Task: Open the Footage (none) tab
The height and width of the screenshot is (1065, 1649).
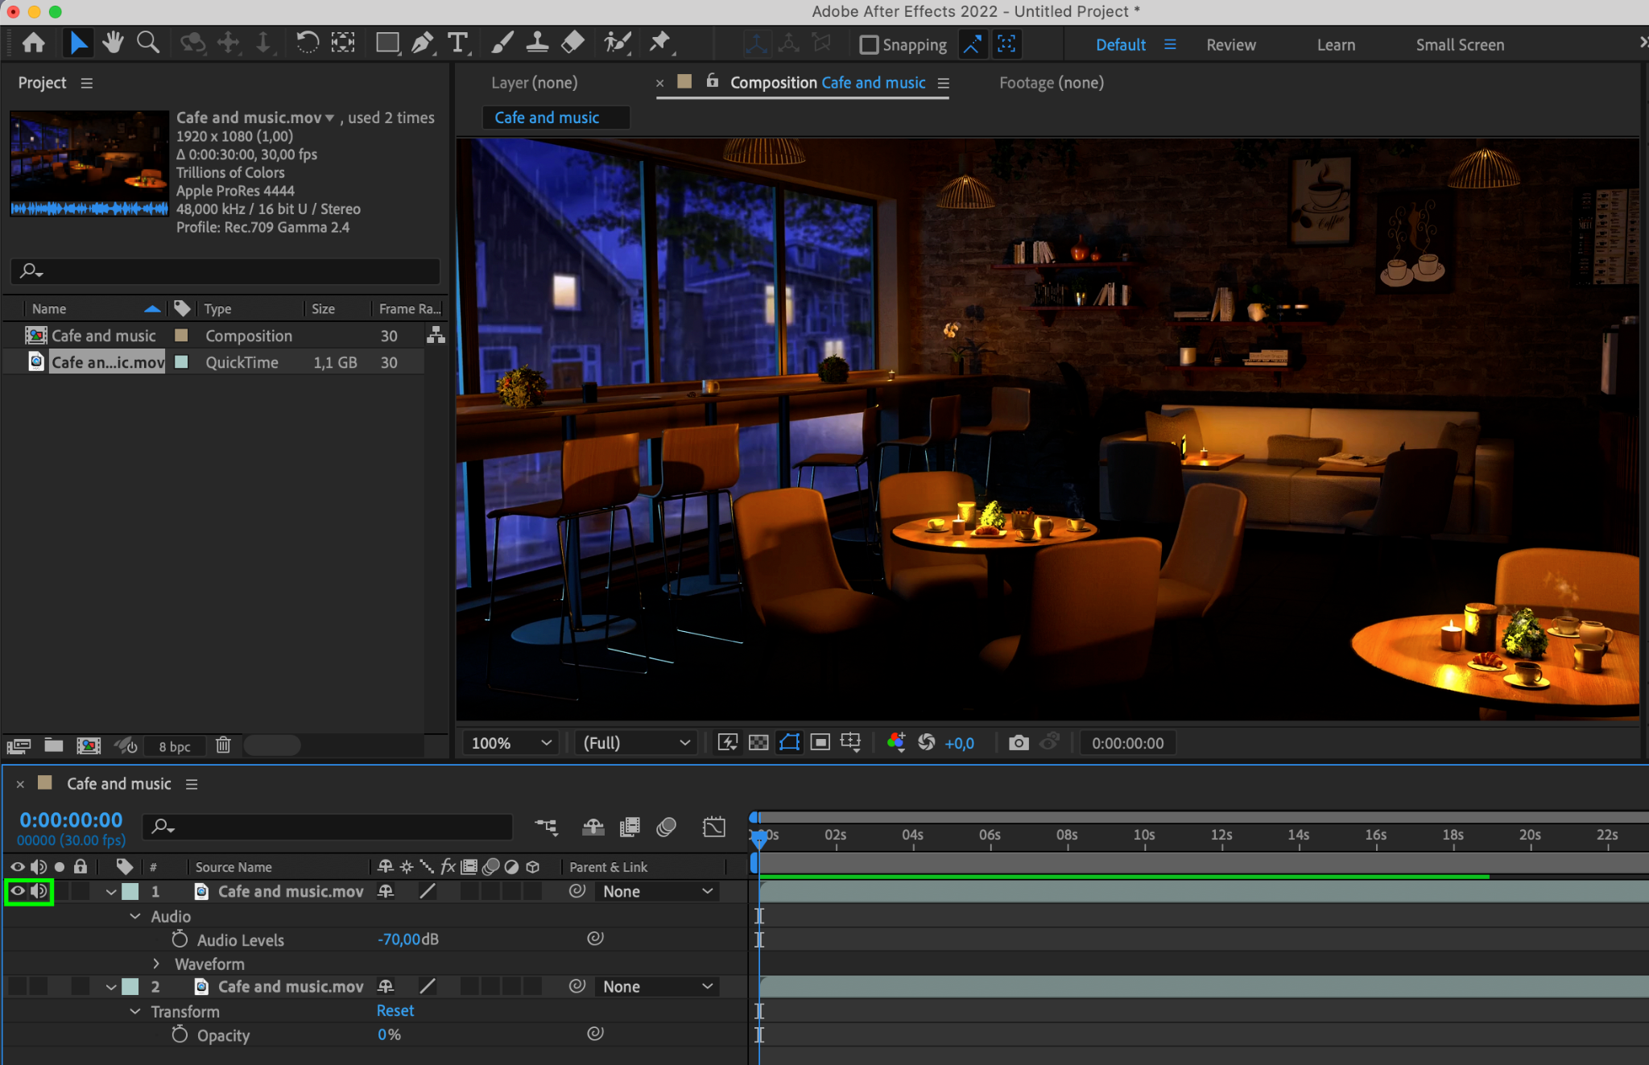Action: click(1051, 83)
